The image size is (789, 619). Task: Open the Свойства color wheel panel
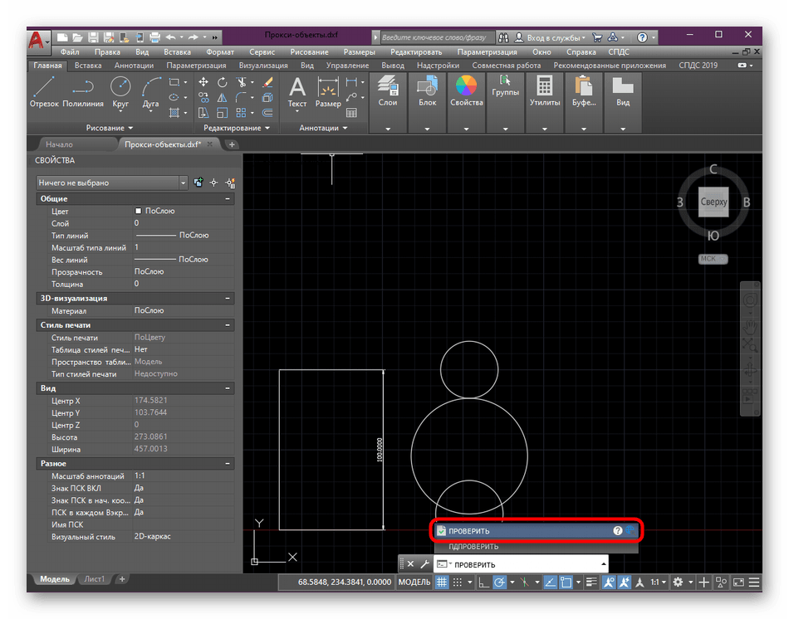(x=467, y=91)
